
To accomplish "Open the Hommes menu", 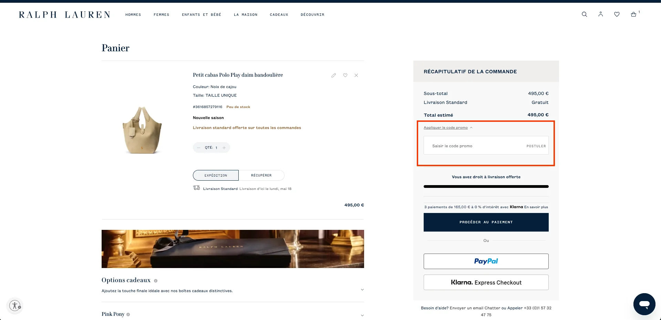I will pyautogui.click(x=133, y=15).
